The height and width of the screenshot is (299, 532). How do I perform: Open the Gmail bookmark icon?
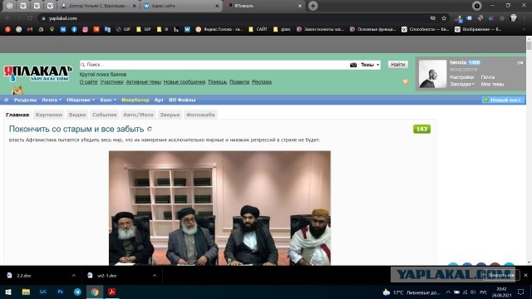click(x=30, y=30)
